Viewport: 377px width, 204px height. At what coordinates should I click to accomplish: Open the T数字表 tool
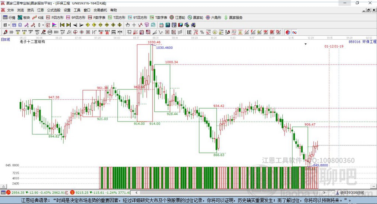[158, 18]
